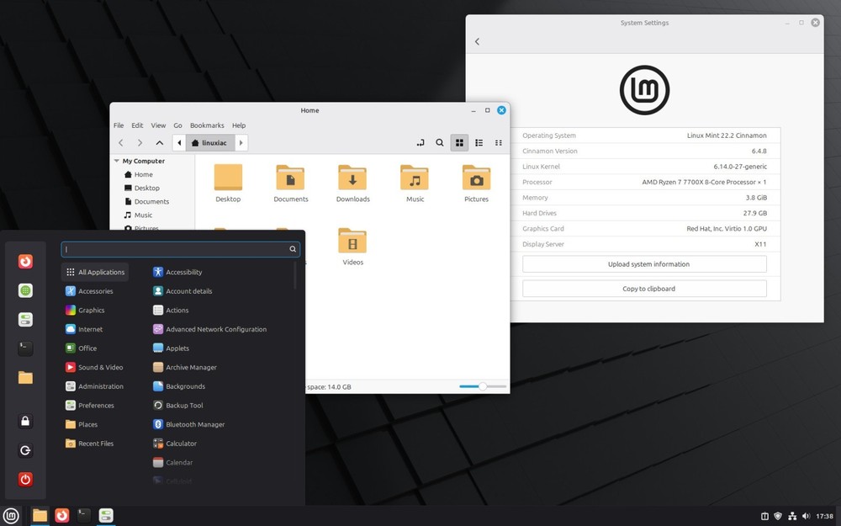Image resolution: width=841 pixels, height=526 pixels.
Task: Toggle icon view in the Nemo file manager
Action: 459,142
